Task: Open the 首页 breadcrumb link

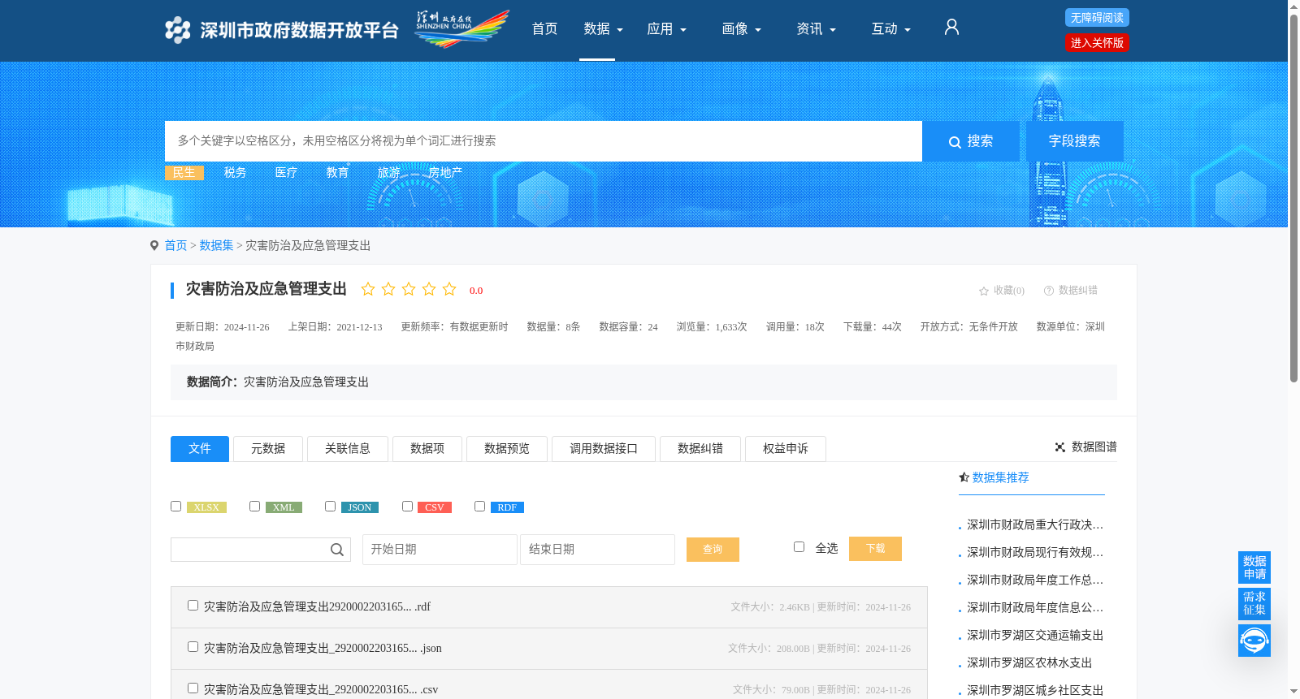Action: tap(175, 245)
